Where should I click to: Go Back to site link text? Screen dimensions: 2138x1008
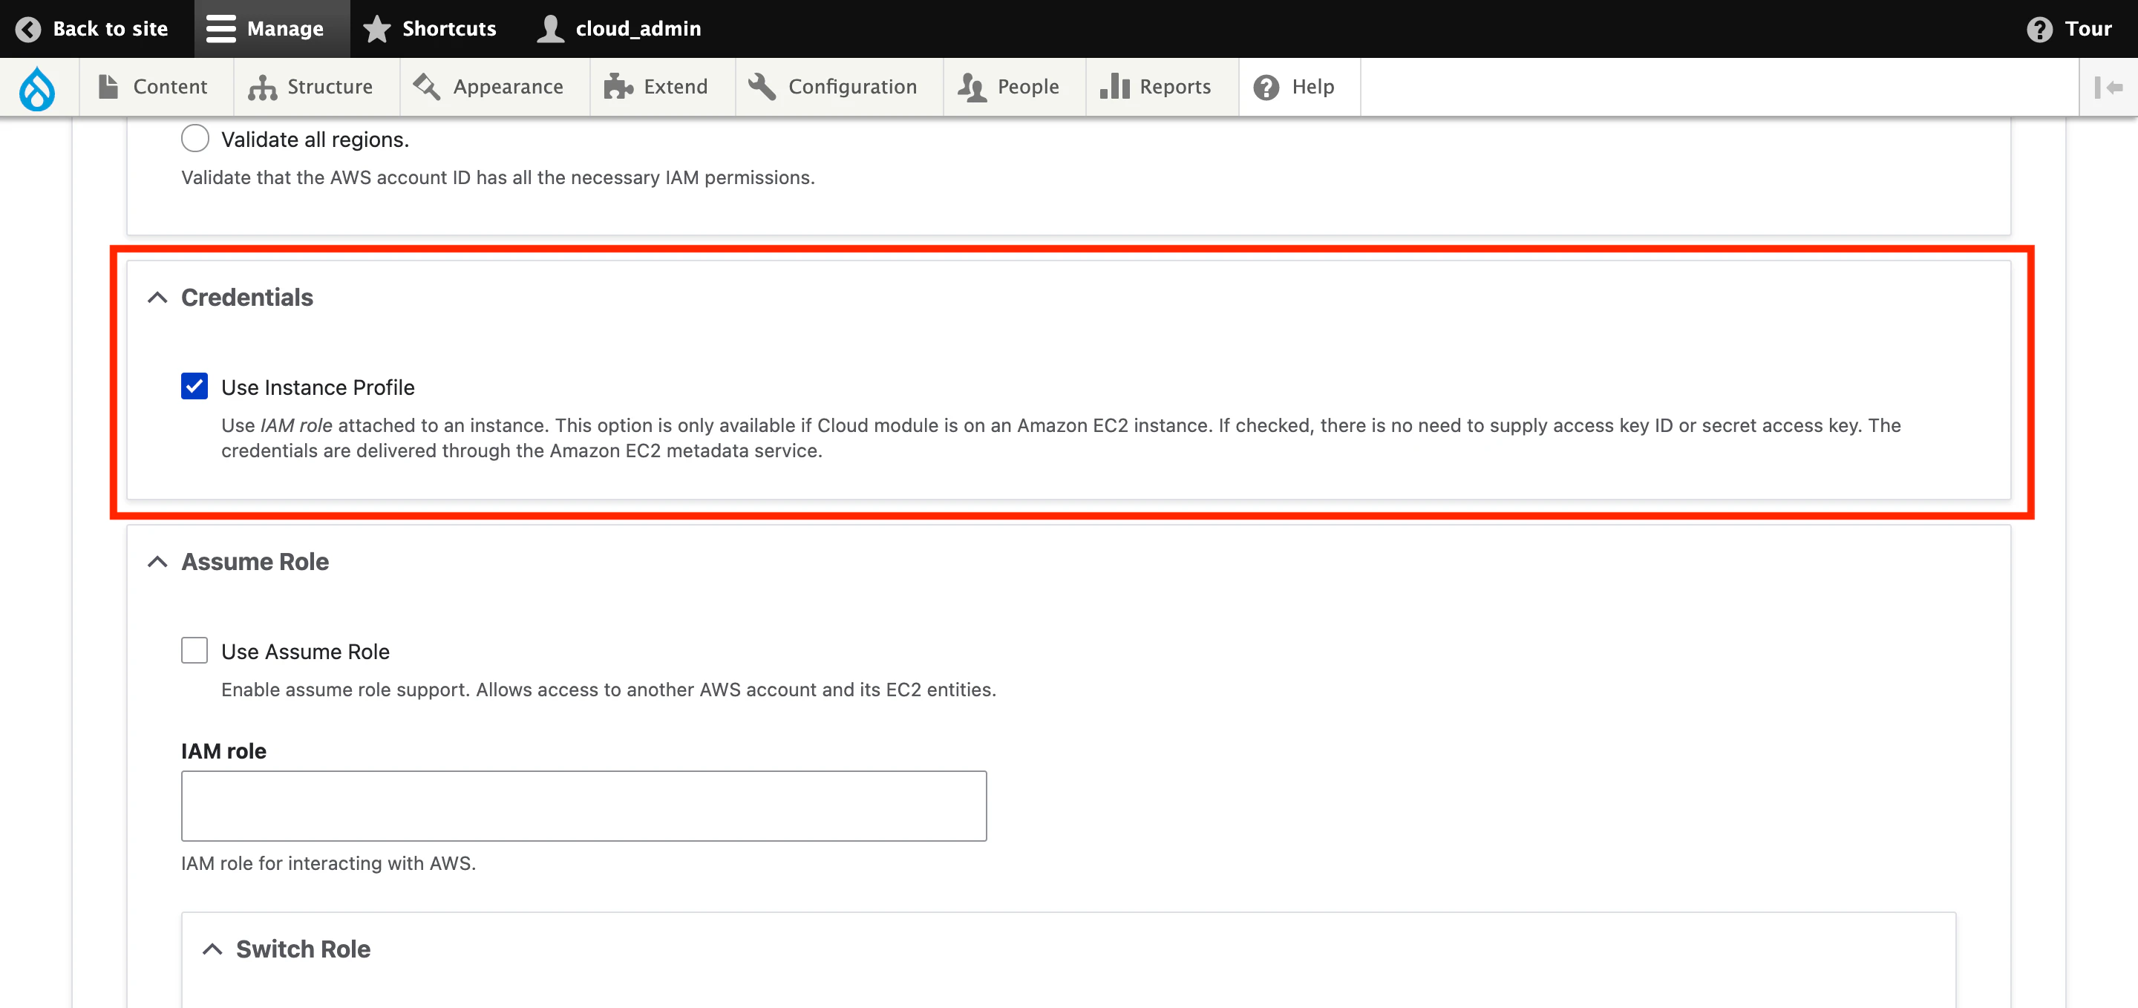[x=111, y=28]
